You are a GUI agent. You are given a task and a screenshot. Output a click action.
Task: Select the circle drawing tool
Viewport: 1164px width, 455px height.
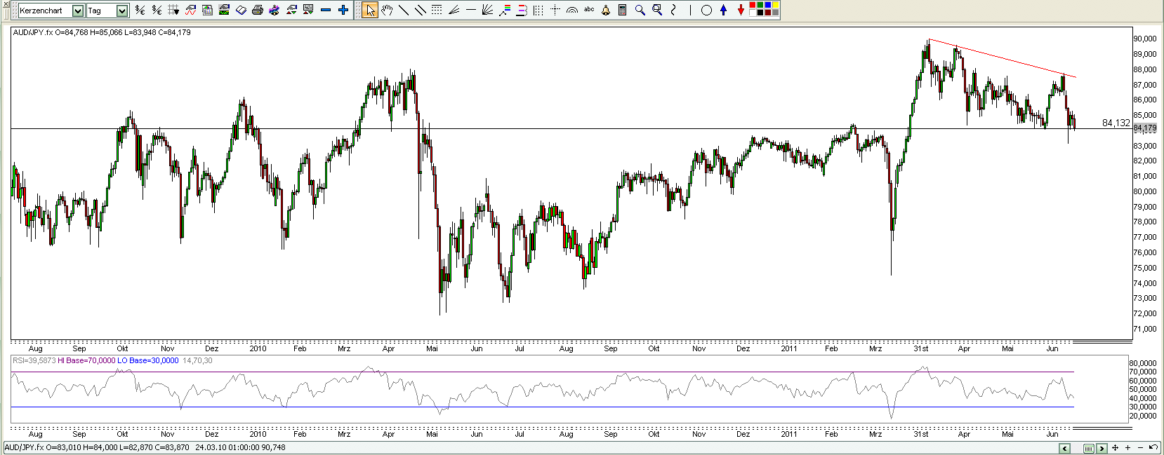pos(706,10)
